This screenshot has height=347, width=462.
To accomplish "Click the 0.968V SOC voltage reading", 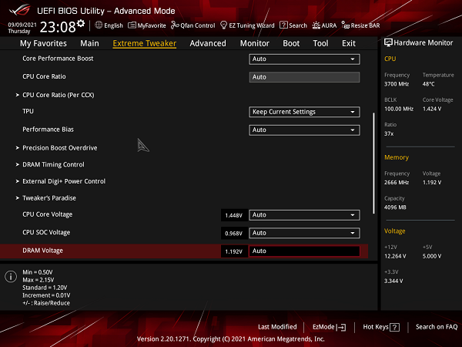I will 234,234.
